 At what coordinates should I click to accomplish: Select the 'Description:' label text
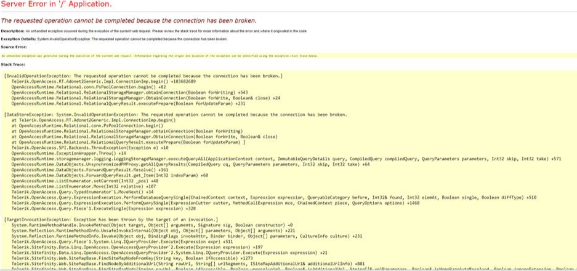pos(13,31)
